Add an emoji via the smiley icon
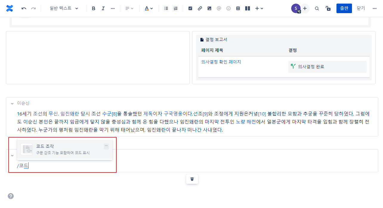Viewport: 383px width, 208px height. click(x=228, y=8)
